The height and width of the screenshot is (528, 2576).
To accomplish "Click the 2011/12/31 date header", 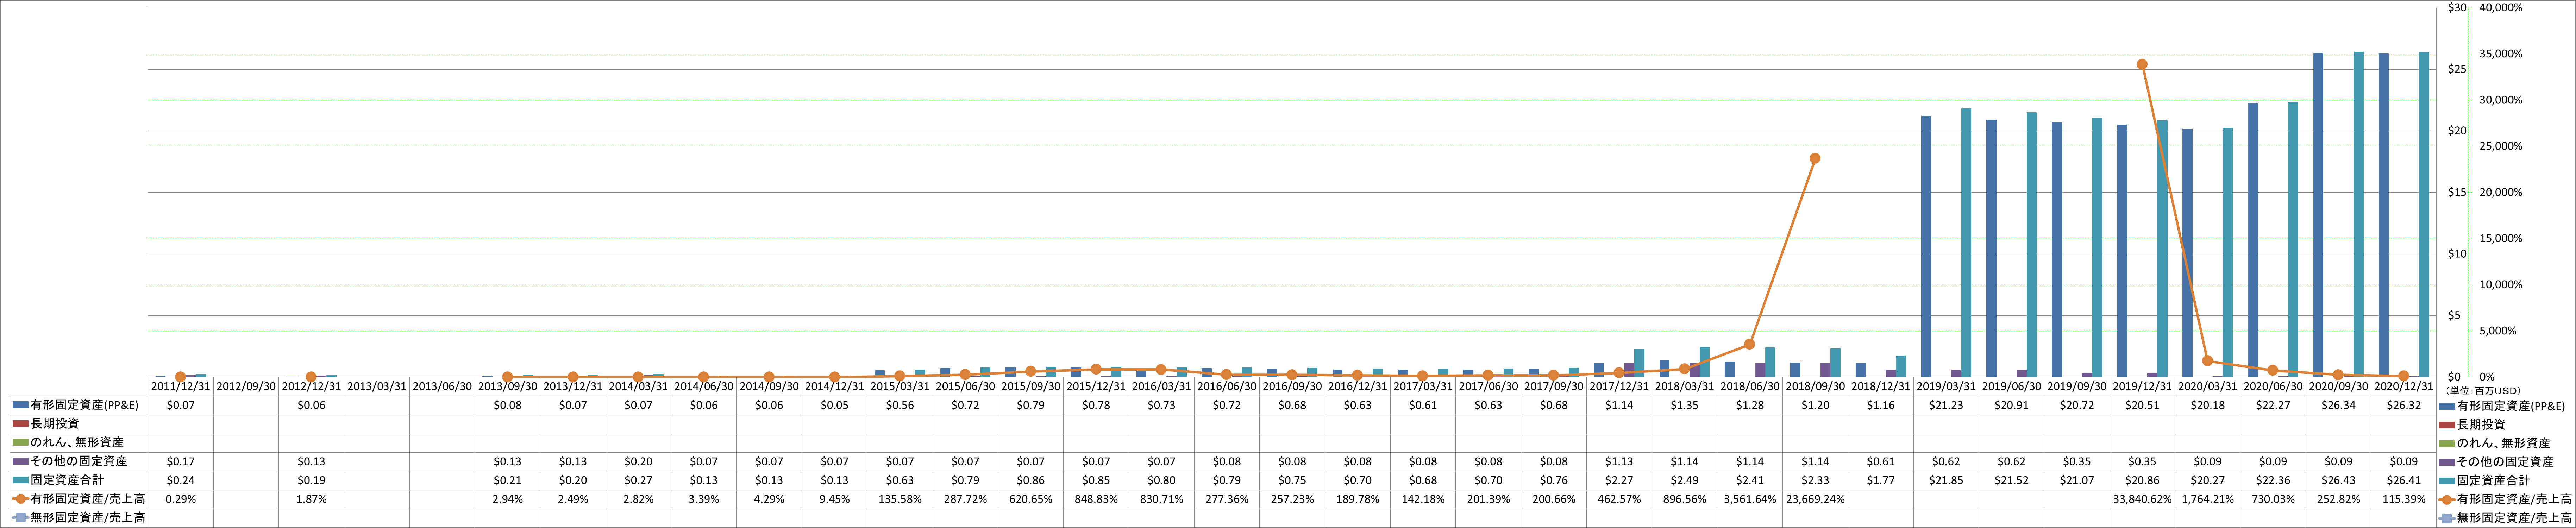I will pyautogui.click(x=181, y=386).
